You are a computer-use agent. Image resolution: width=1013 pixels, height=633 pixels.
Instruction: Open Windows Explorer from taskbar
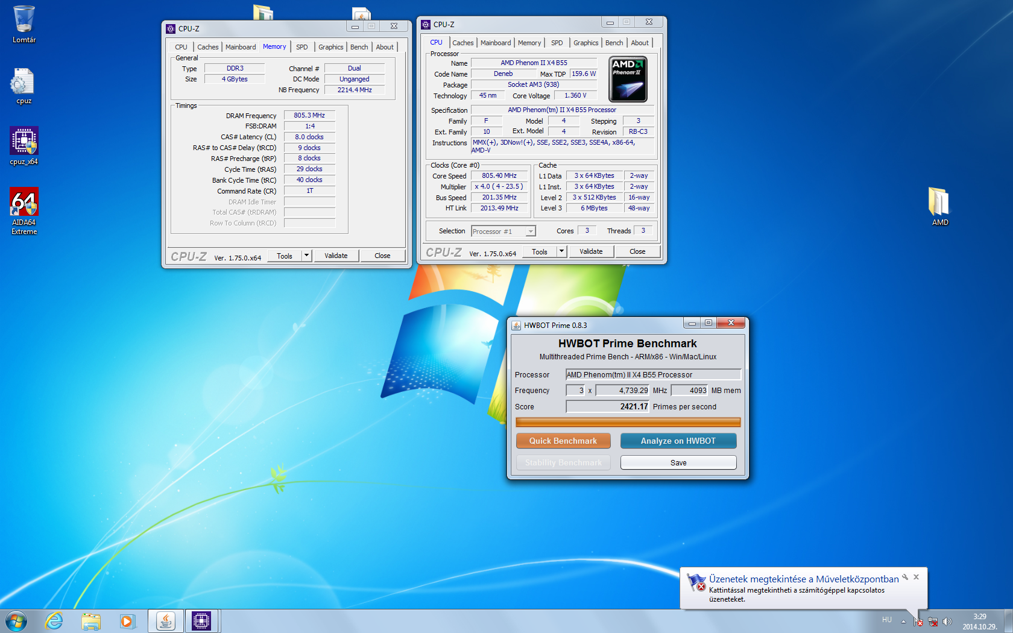coord(91,621)
